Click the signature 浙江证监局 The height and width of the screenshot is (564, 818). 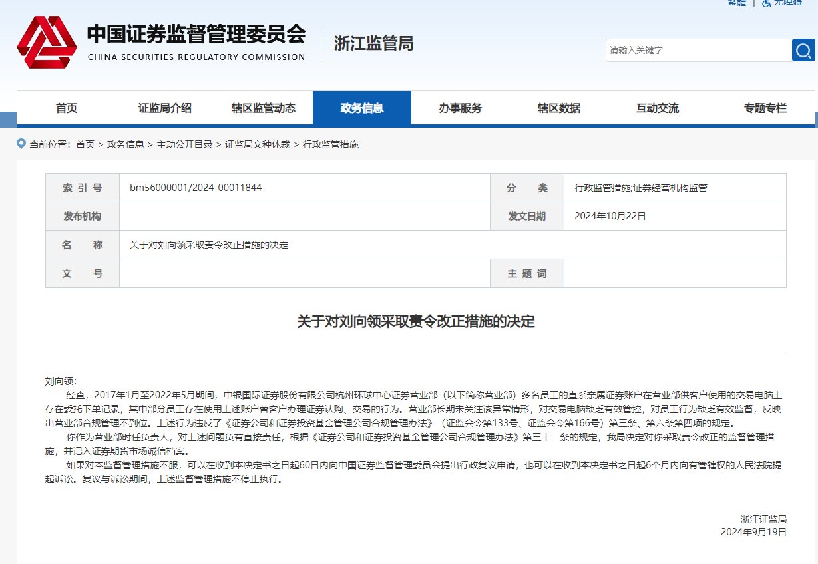(x=763, y=519)
